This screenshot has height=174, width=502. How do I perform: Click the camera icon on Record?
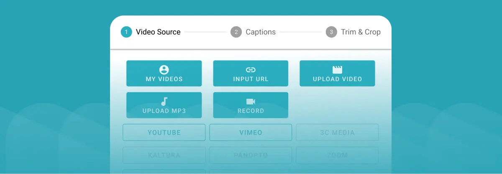coord(251,102)
